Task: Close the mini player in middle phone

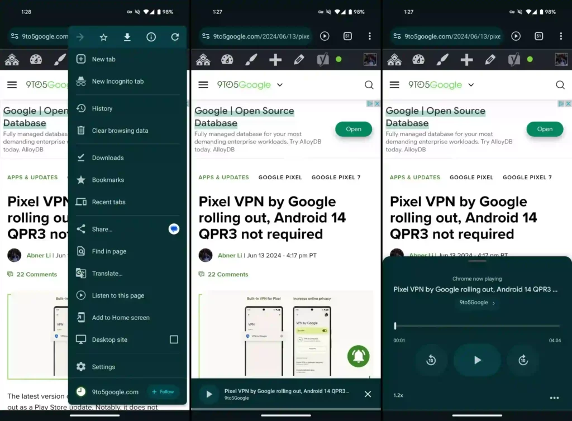Action: (x=368, y=394)
